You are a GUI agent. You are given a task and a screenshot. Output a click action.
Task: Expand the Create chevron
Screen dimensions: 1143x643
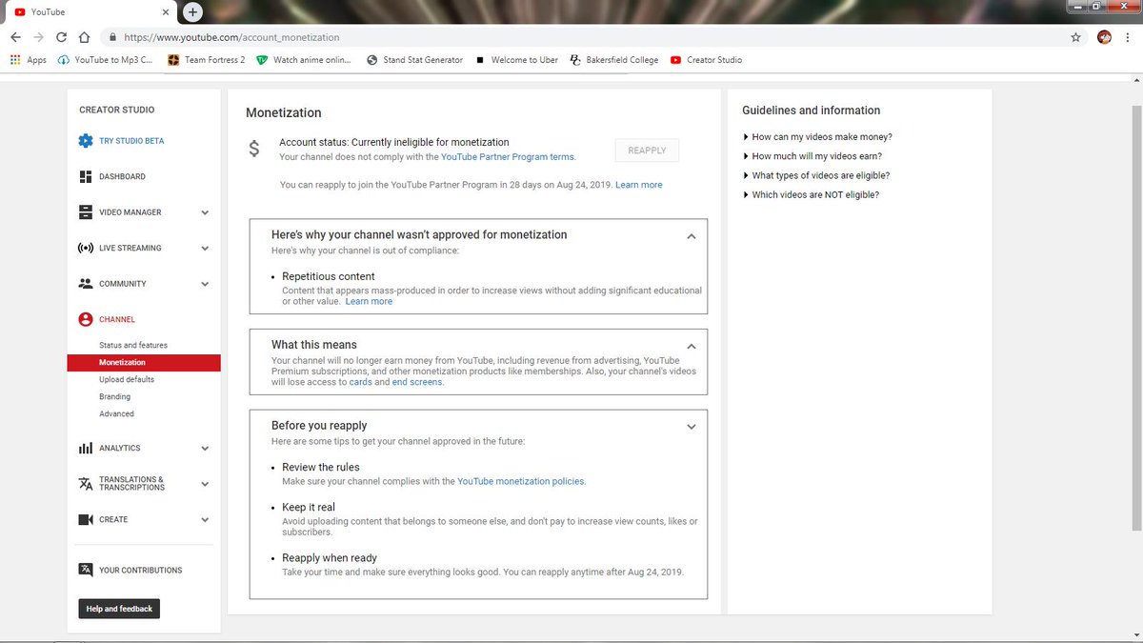pyautogui.click(x=205, y=520)
